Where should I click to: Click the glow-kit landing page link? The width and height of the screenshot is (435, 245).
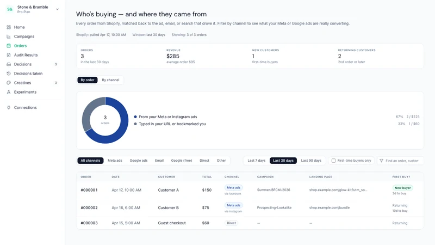338,190
